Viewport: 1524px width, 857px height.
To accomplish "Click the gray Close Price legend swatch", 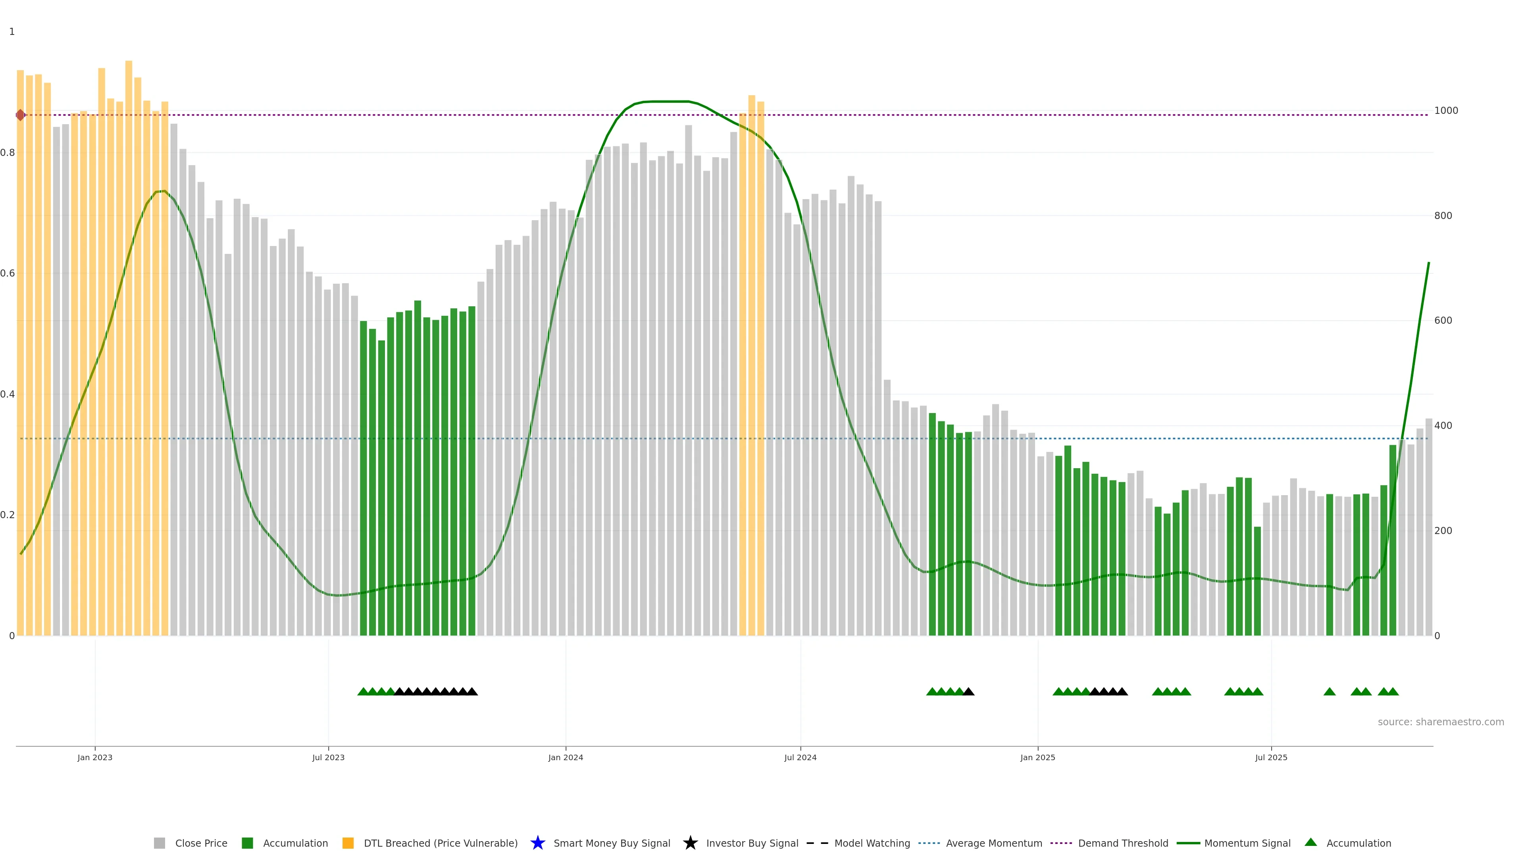I will click(159, 843).
